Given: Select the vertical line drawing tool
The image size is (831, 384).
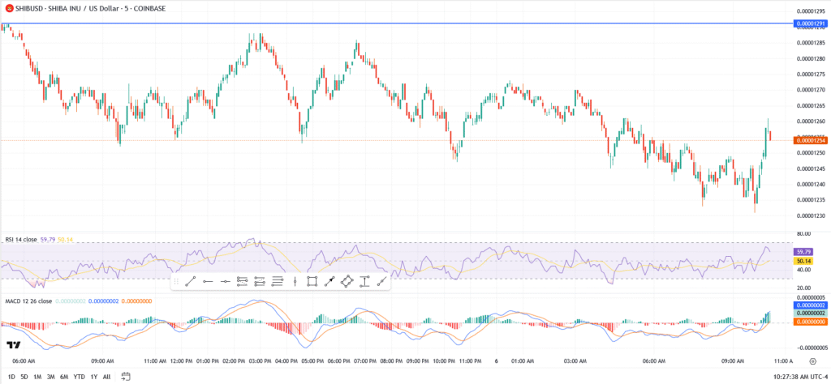Looking at the screenshot, I should (x=294, y=281).
